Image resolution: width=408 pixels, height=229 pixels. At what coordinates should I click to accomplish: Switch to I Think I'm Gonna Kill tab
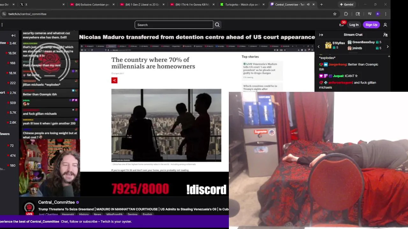point(192,4)
